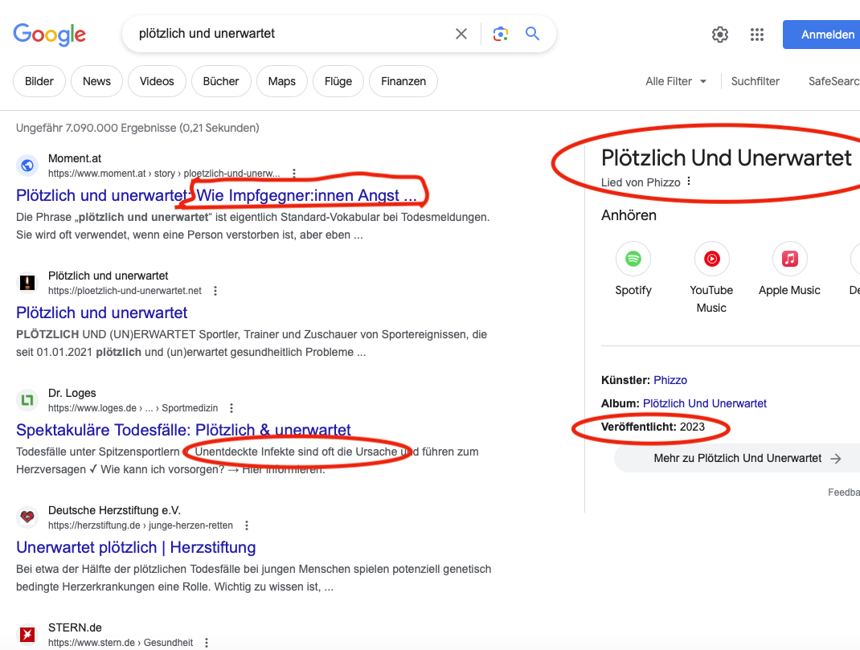
Task: Open the three-dot menu for Moment.at result
Action: (x=294, y=174)
